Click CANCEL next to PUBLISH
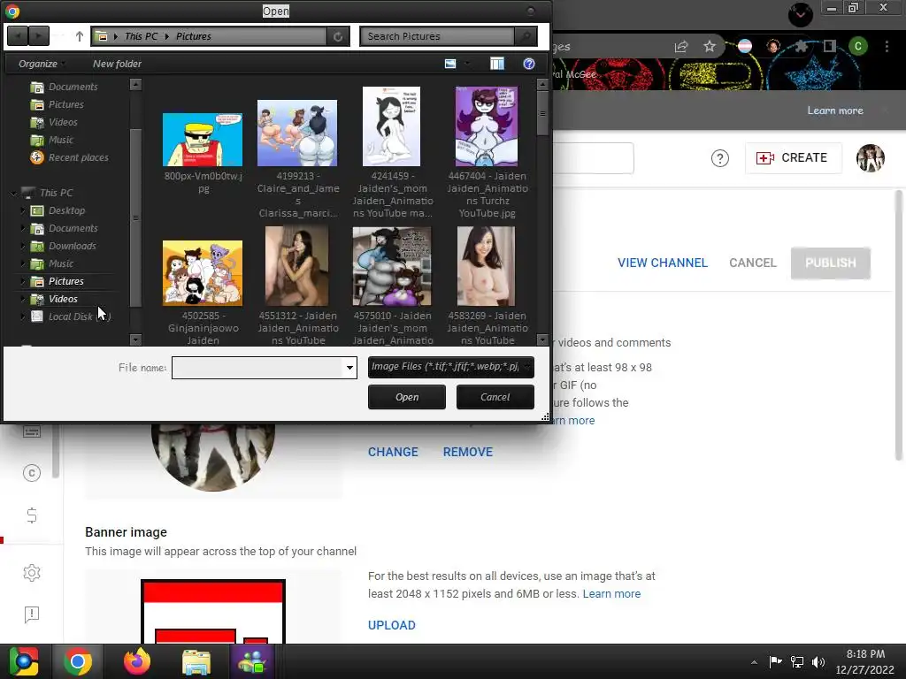This screenshot has height=679, width=906. point(752,263)
